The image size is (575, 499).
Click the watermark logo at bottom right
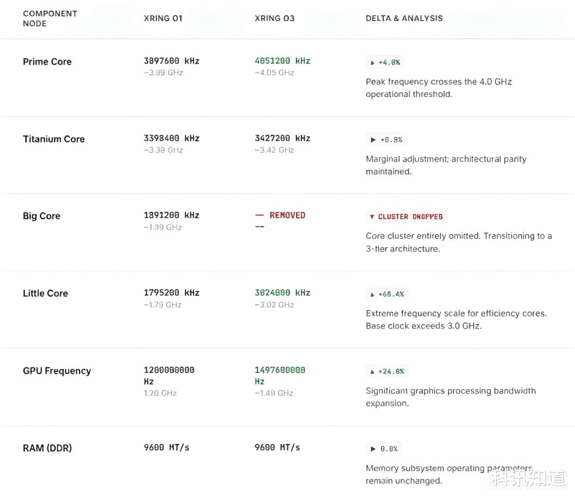click(529, 478)
